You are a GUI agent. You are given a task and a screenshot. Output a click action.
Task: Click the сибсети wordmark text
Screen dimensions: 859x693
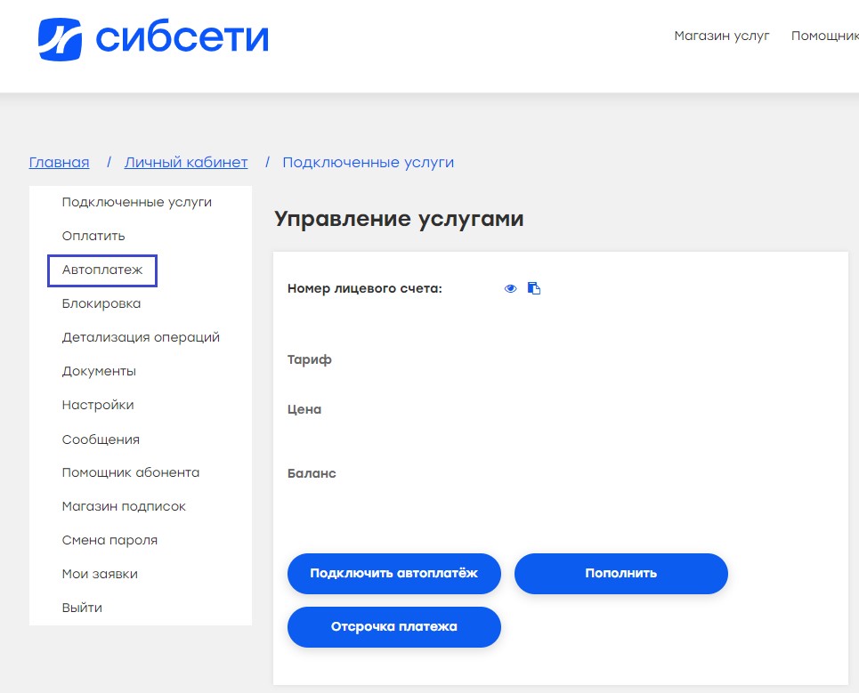(182, 37)
